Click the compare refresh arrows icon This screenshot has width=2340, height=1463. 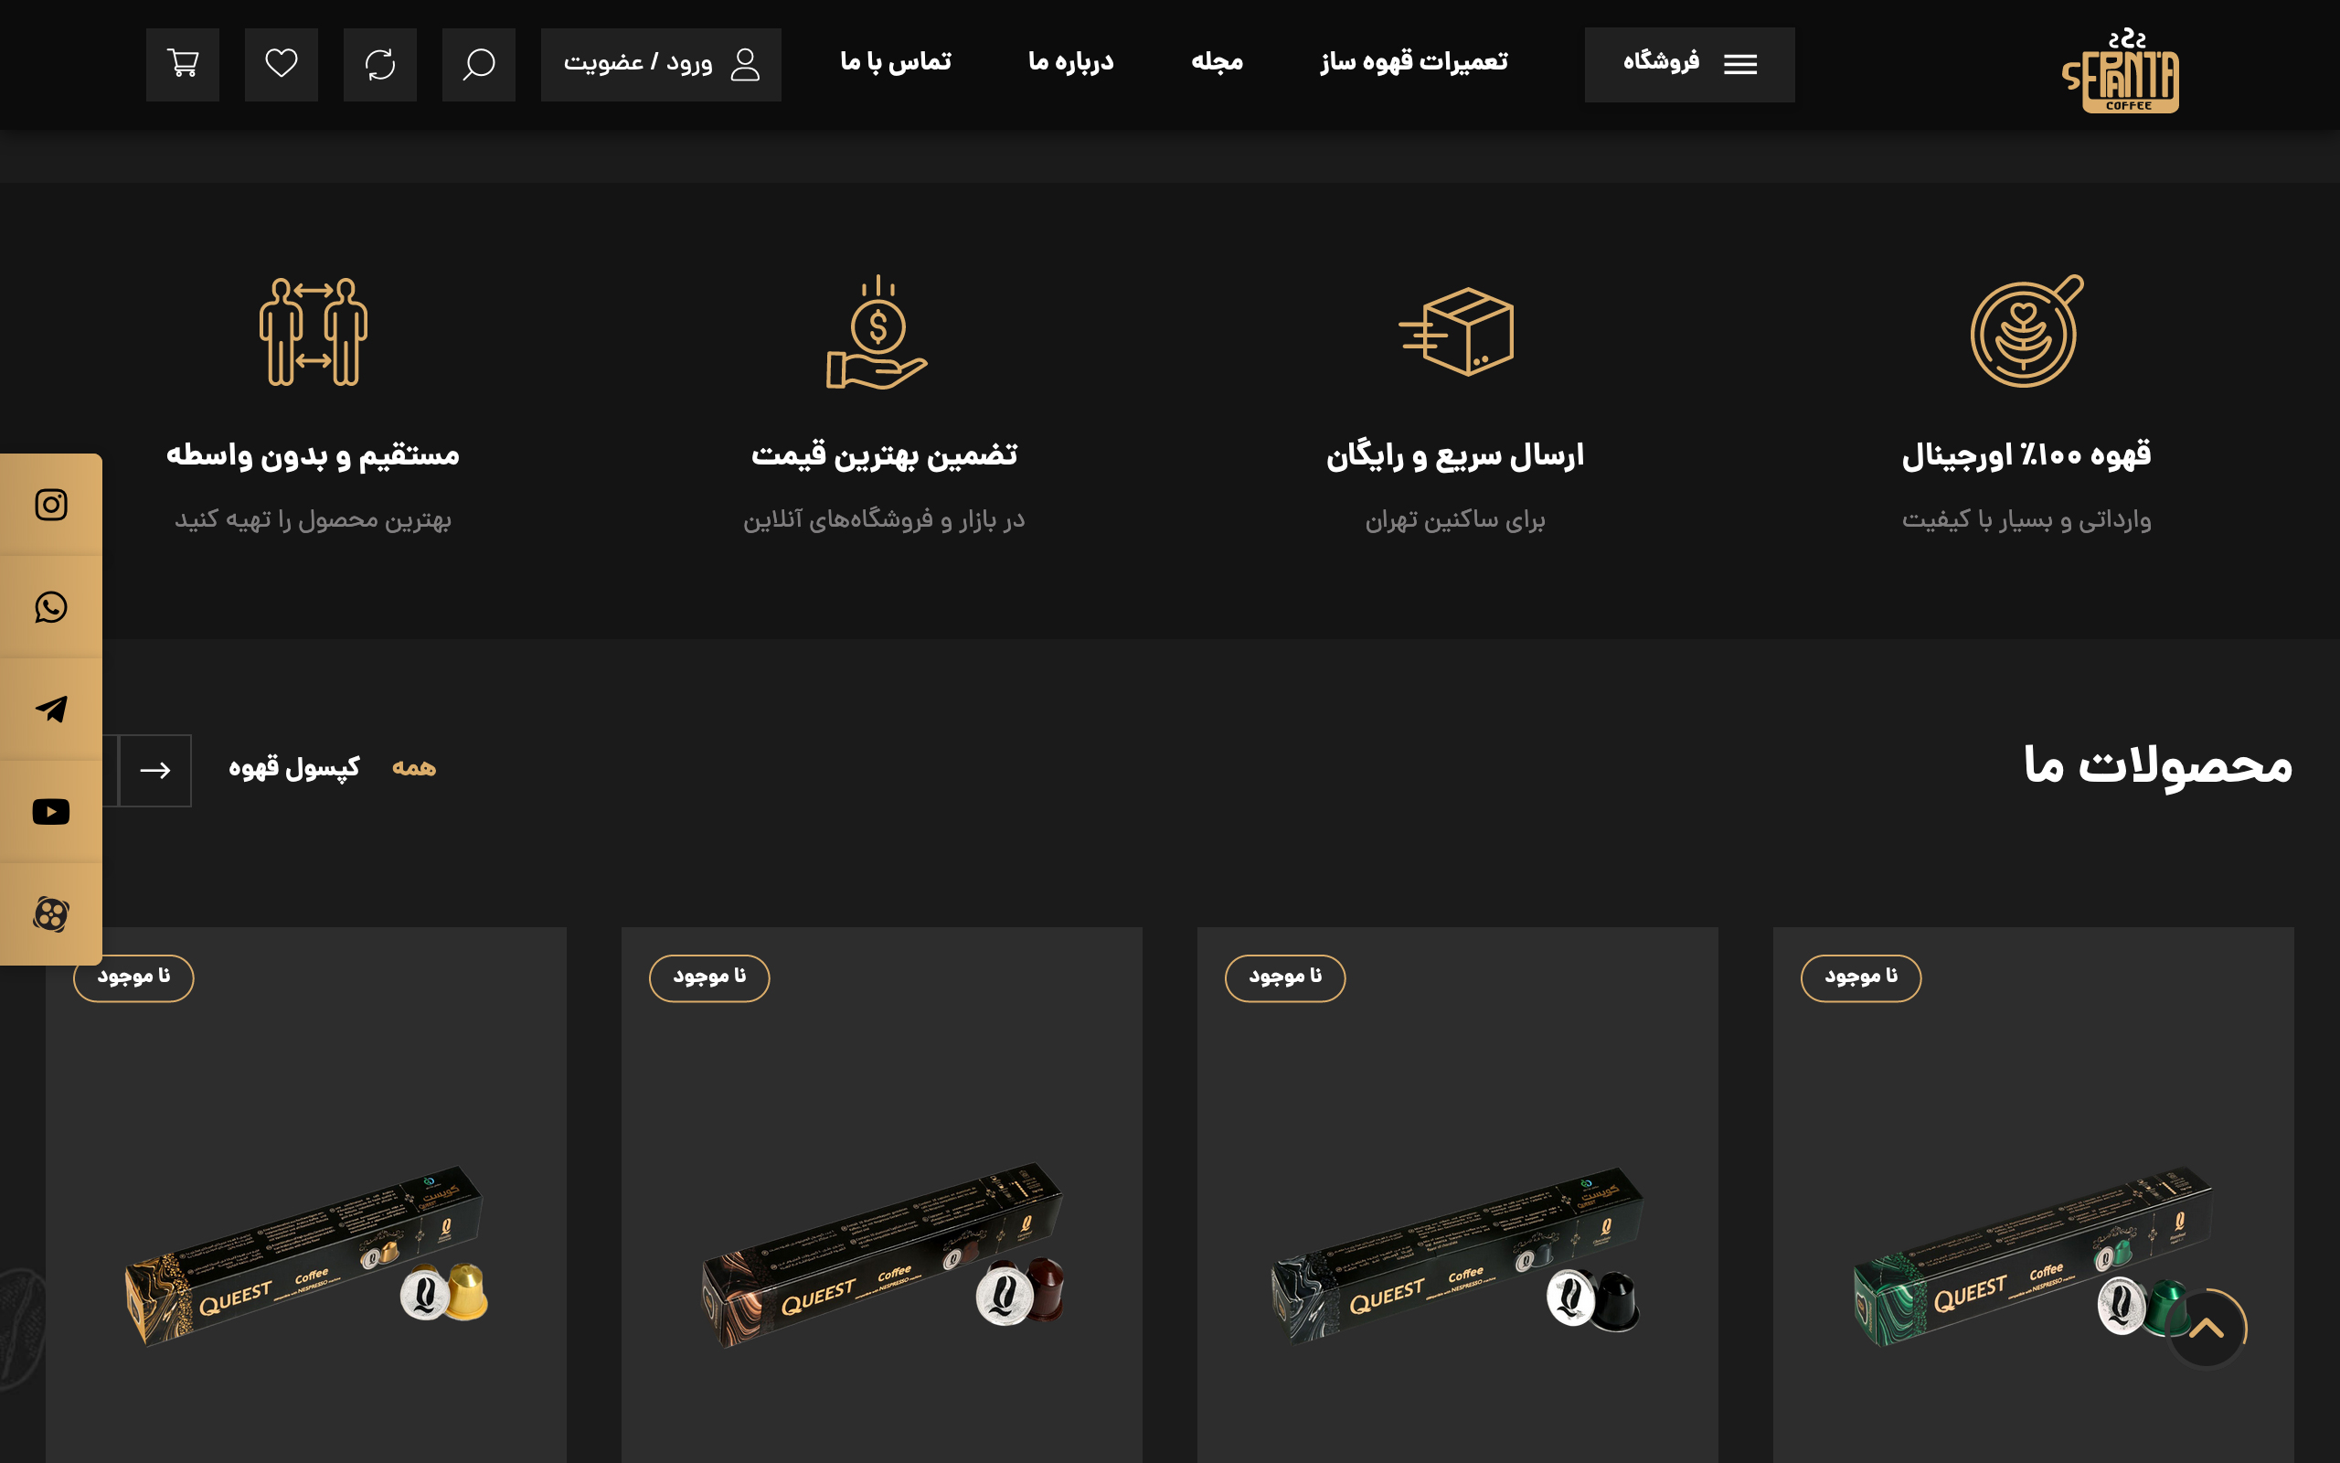pos(380,65)
